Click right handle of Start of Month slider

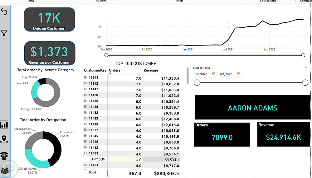pyautogui.click(x=305, y=82)
